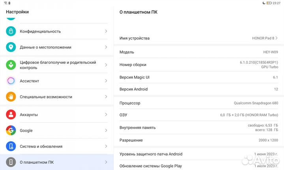Tap the ОЗУ row label
The image size is (284, 170).
(123, 115)
